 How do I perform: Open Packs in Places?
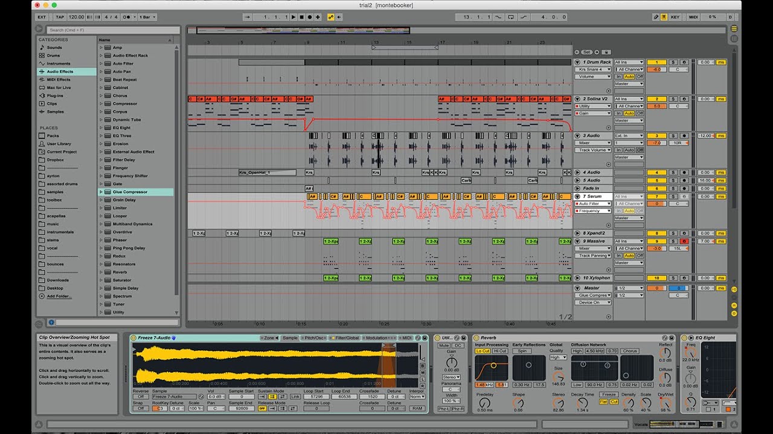pos(66,136)
